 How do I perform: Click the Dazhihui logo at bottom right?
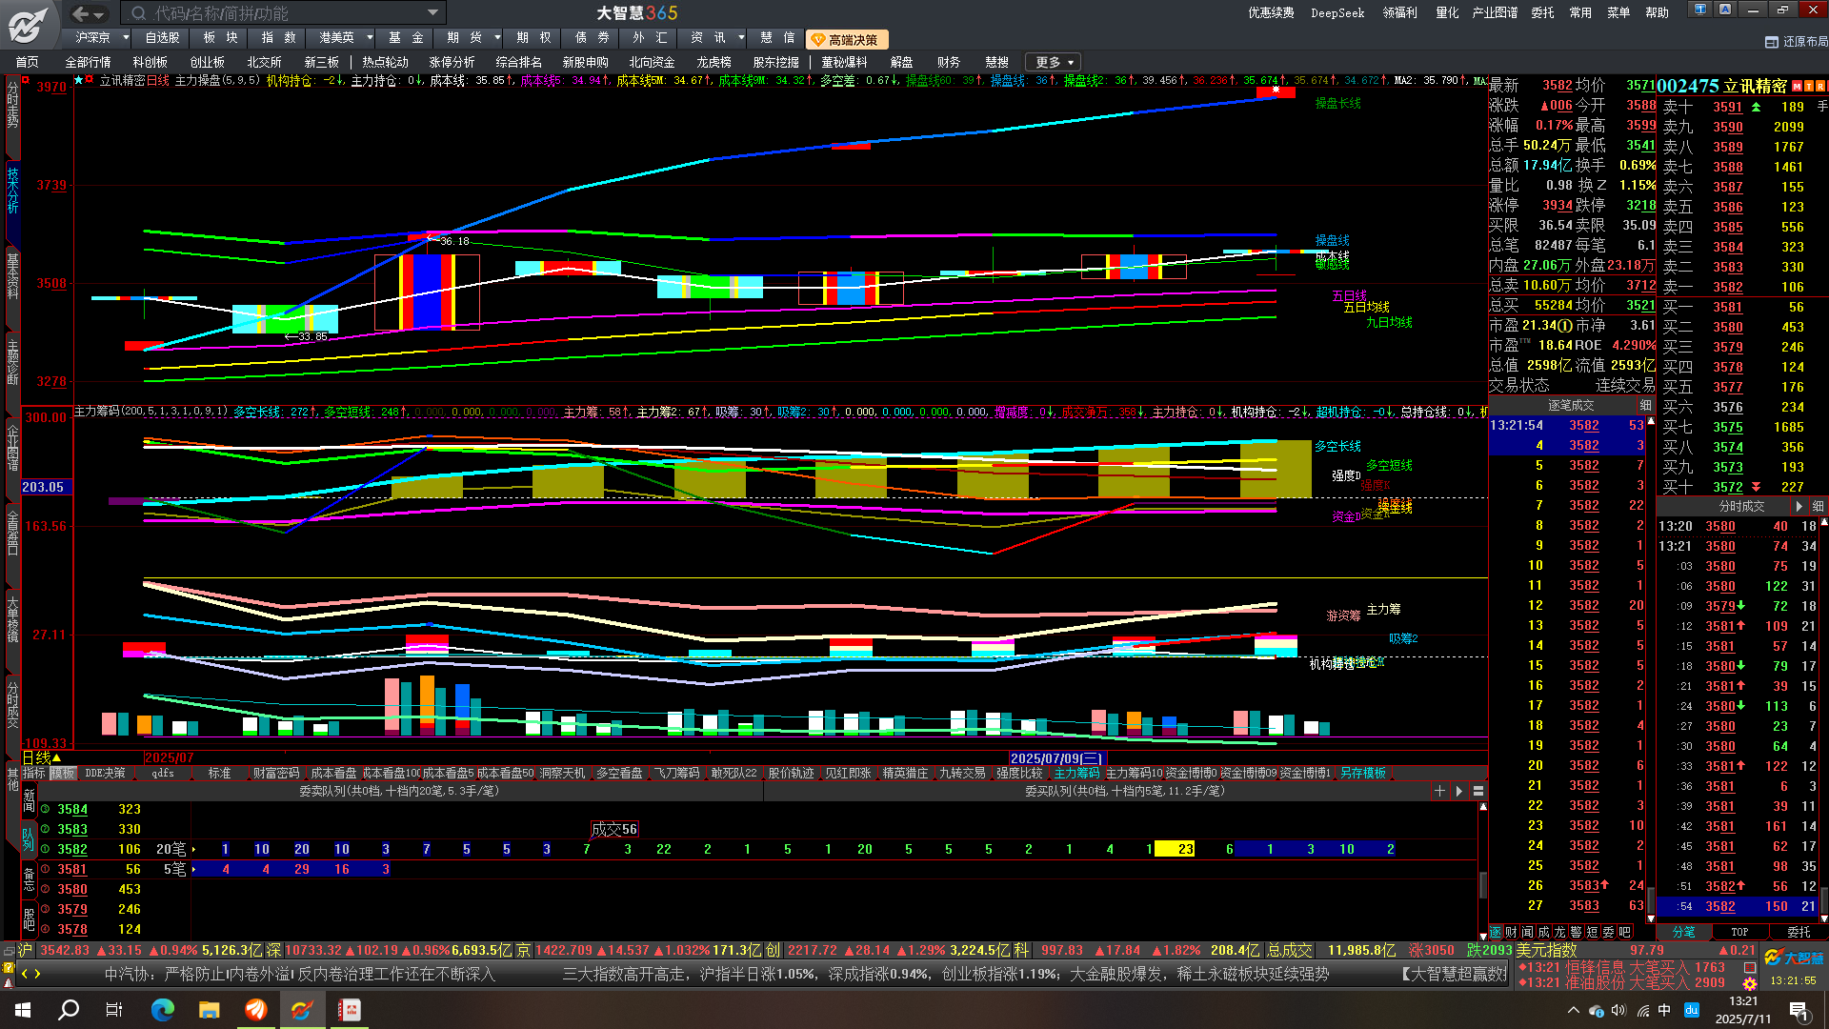pos(1793,958)
